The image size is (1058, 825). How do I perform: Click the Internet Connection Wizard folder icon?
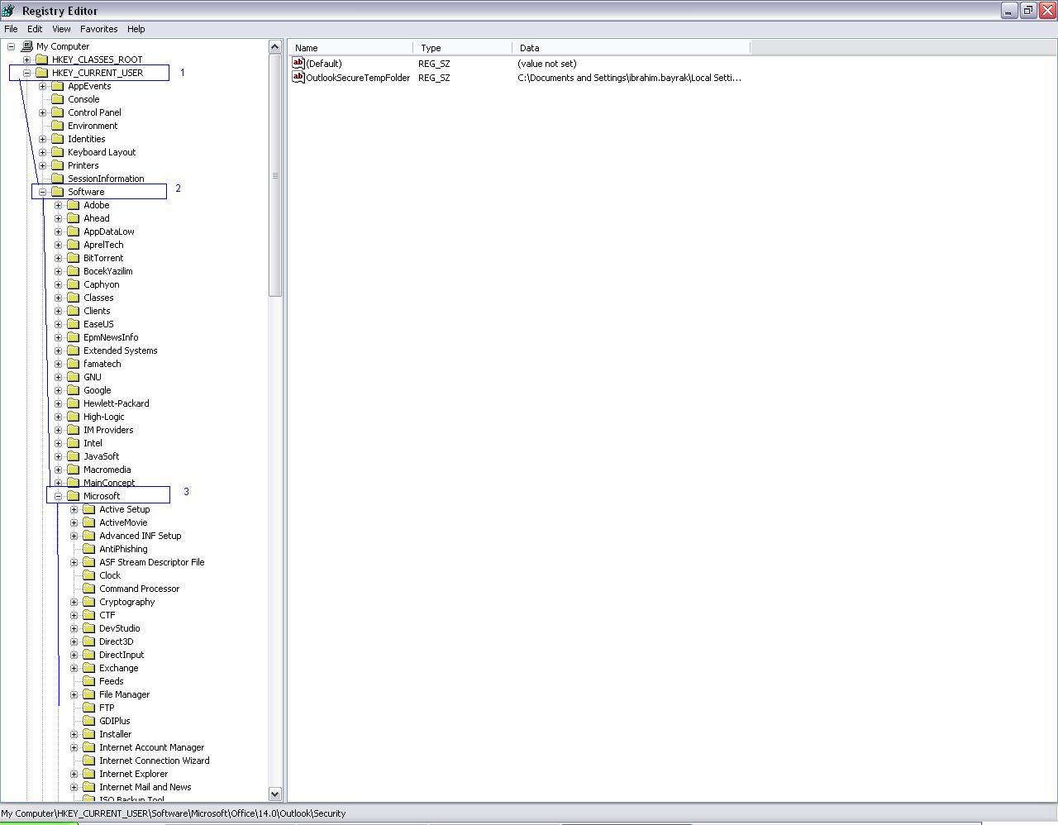89,761
